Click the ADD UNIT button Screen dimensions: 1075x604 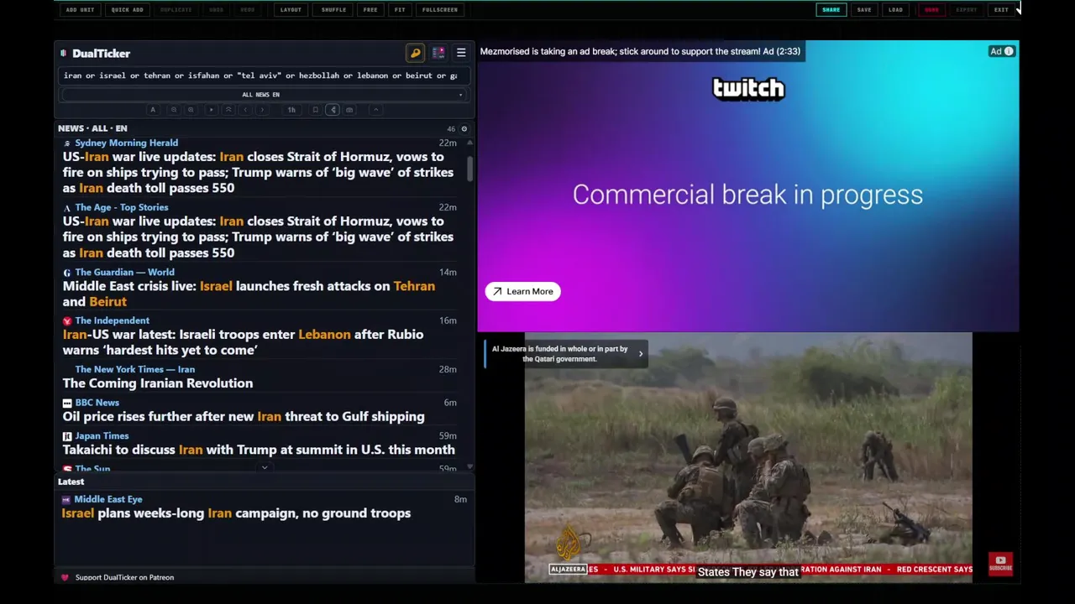point(80,10)
